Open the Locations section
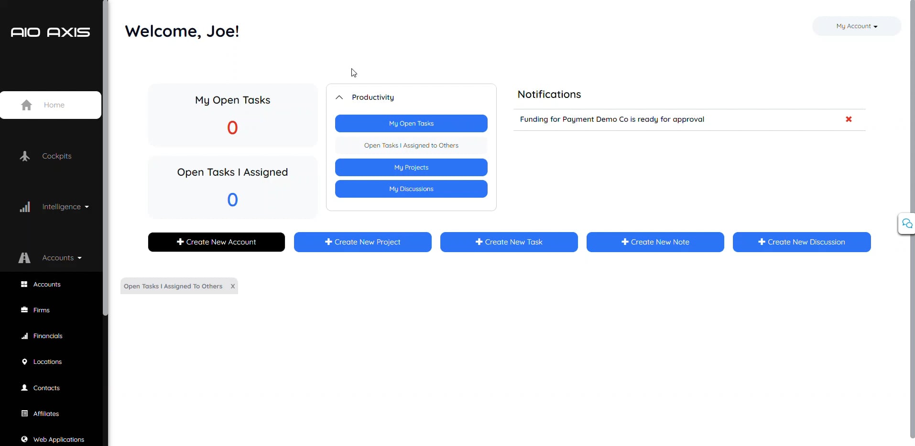 click(47, 361)
